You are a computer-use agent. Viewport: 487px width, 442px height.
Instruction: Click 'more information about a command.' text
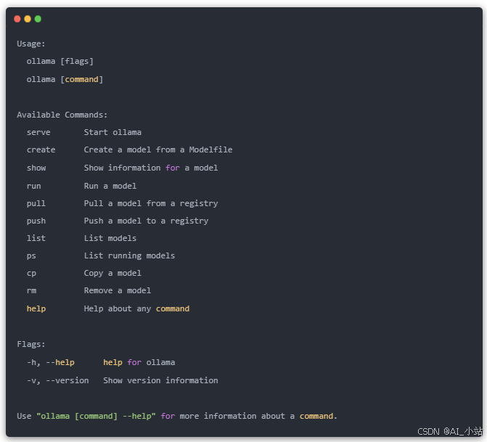pyautogui.click(x=258, y=416)
